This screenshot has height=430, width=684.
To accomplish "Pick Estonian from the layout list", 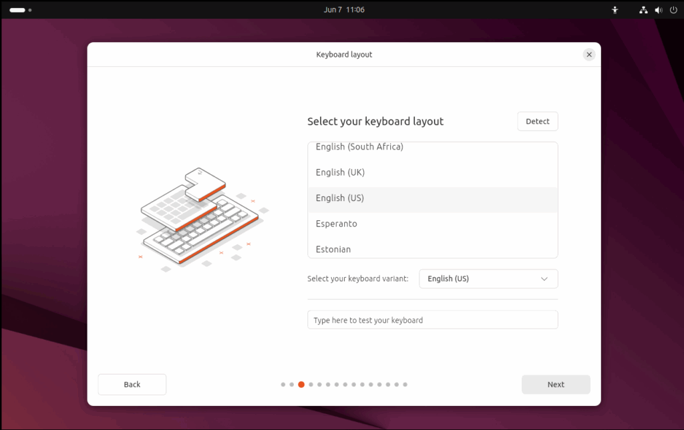I will 432,248.
